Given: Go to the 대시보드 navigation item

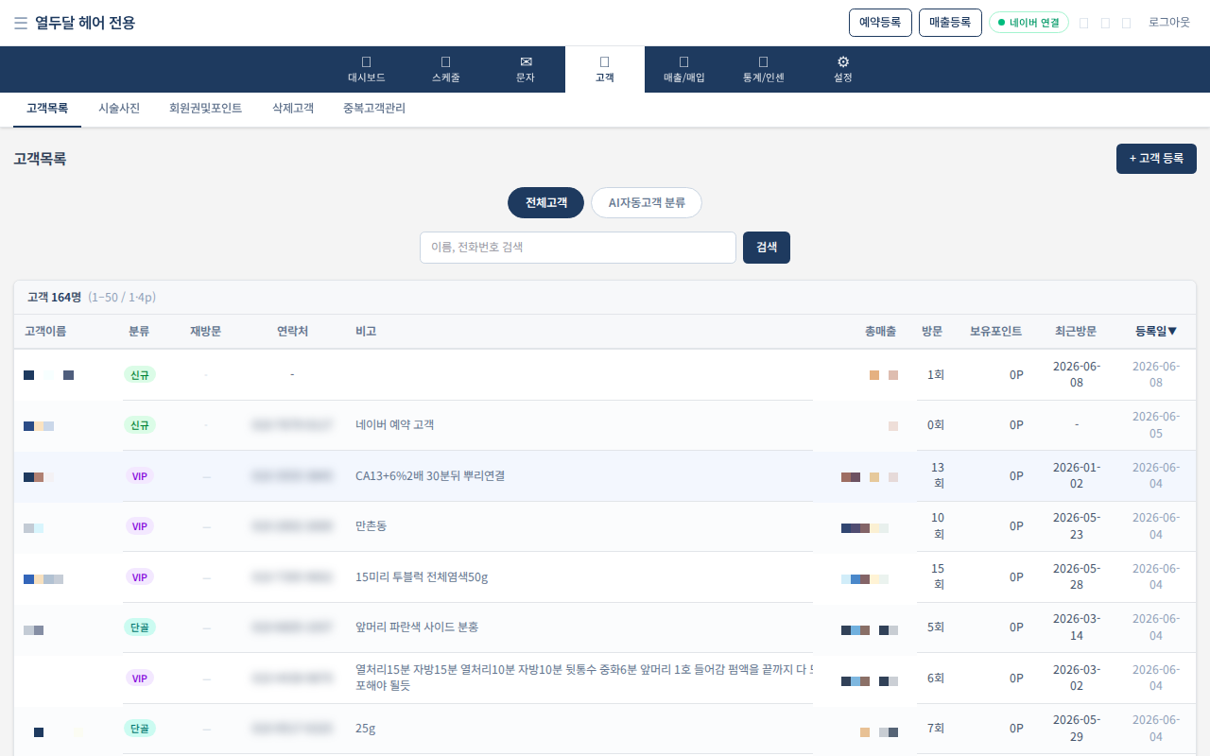Looking at the screenshot, I should coord(367,69).
